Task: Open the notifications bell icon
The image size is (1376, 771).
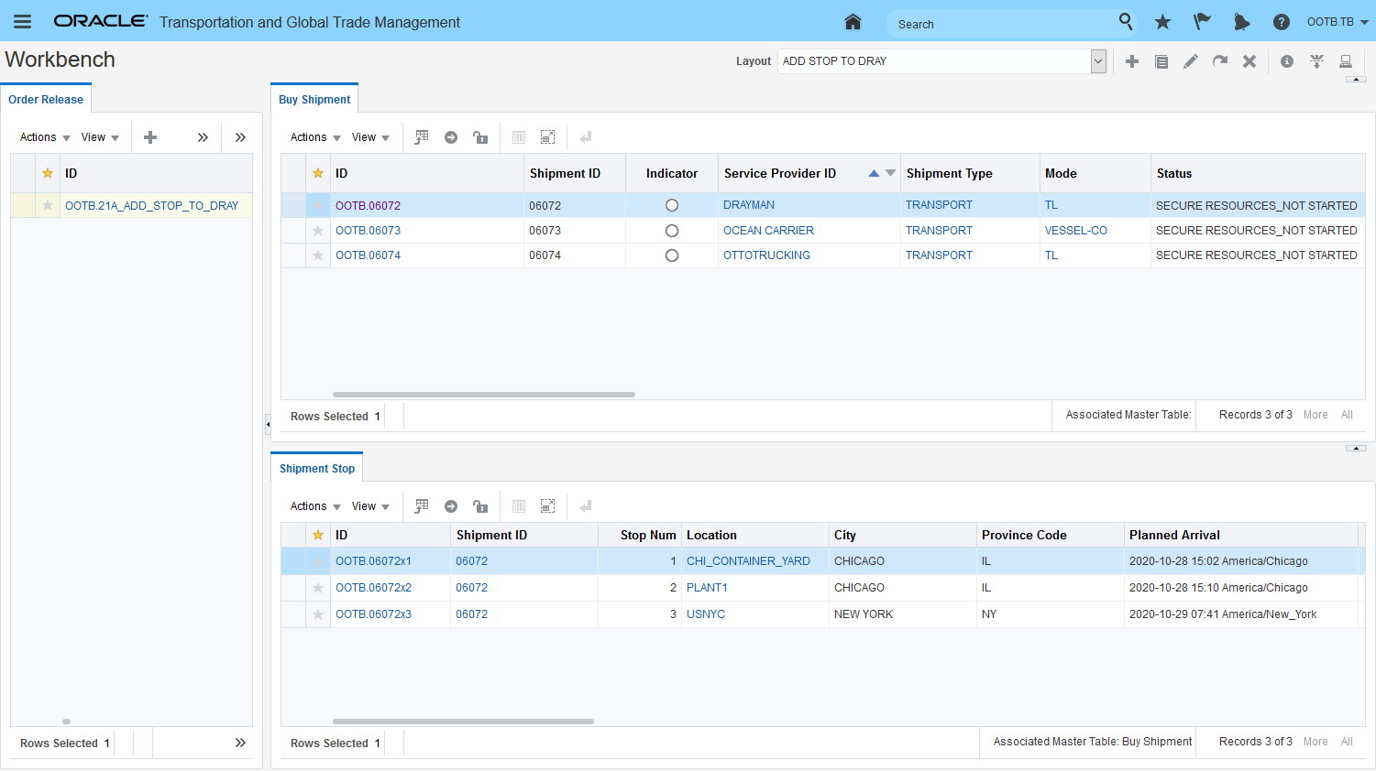Action: tap(1241, 22)
